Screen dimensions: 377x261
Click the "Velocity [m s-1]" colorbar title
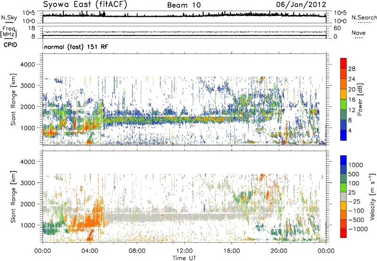(x=372, y=196)
